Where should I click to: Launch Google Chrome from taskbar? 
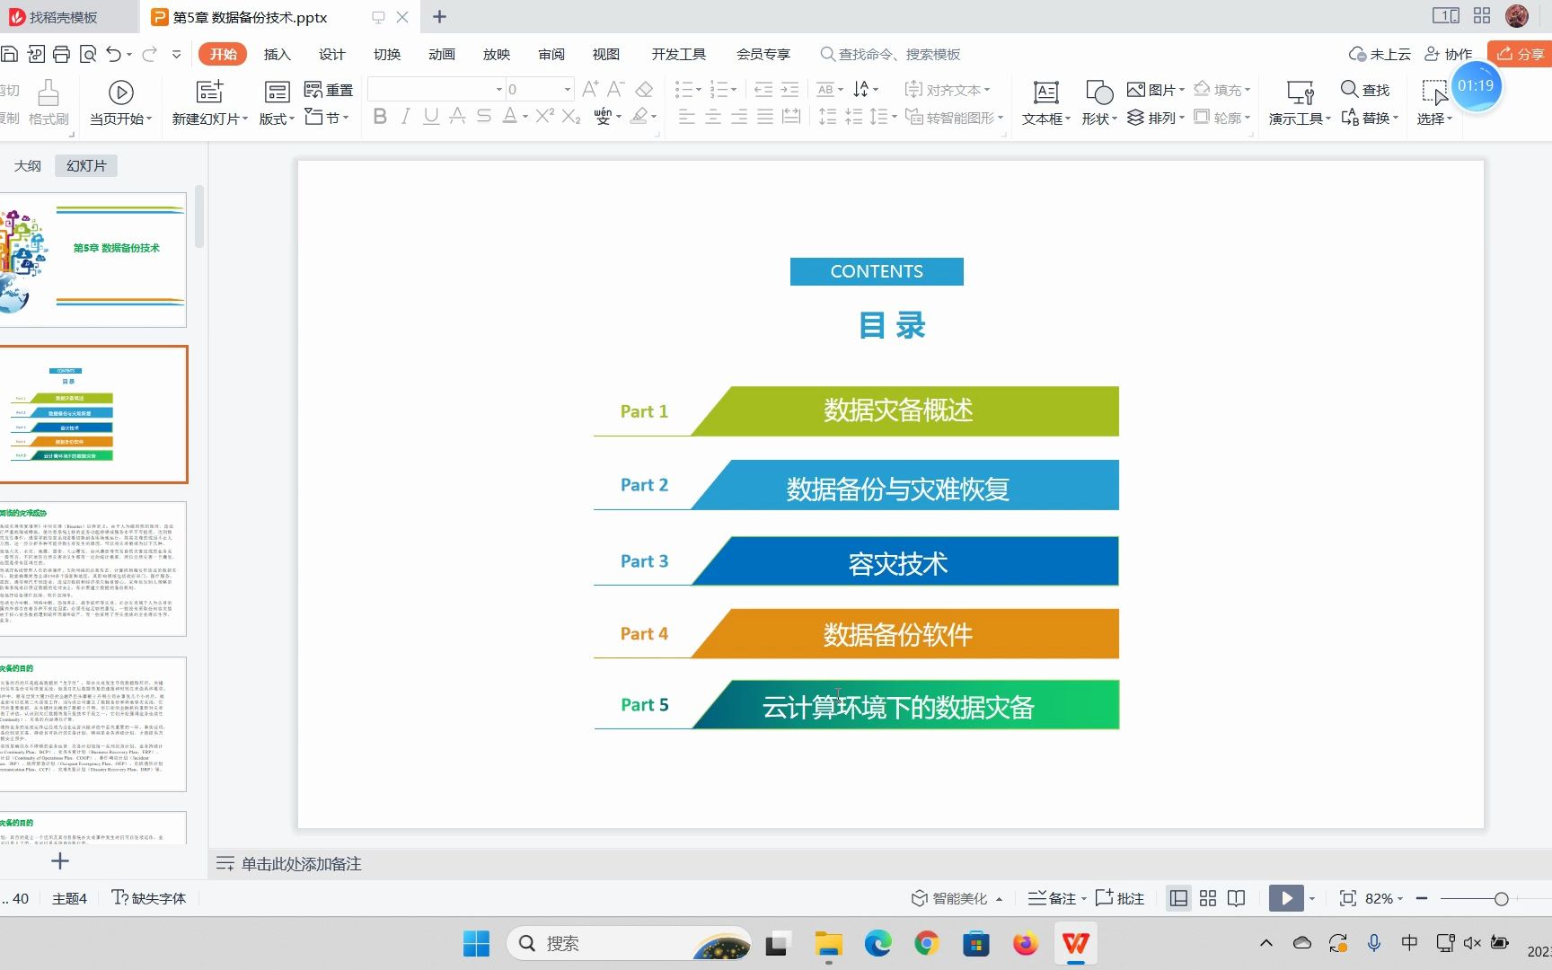point(927,943)
